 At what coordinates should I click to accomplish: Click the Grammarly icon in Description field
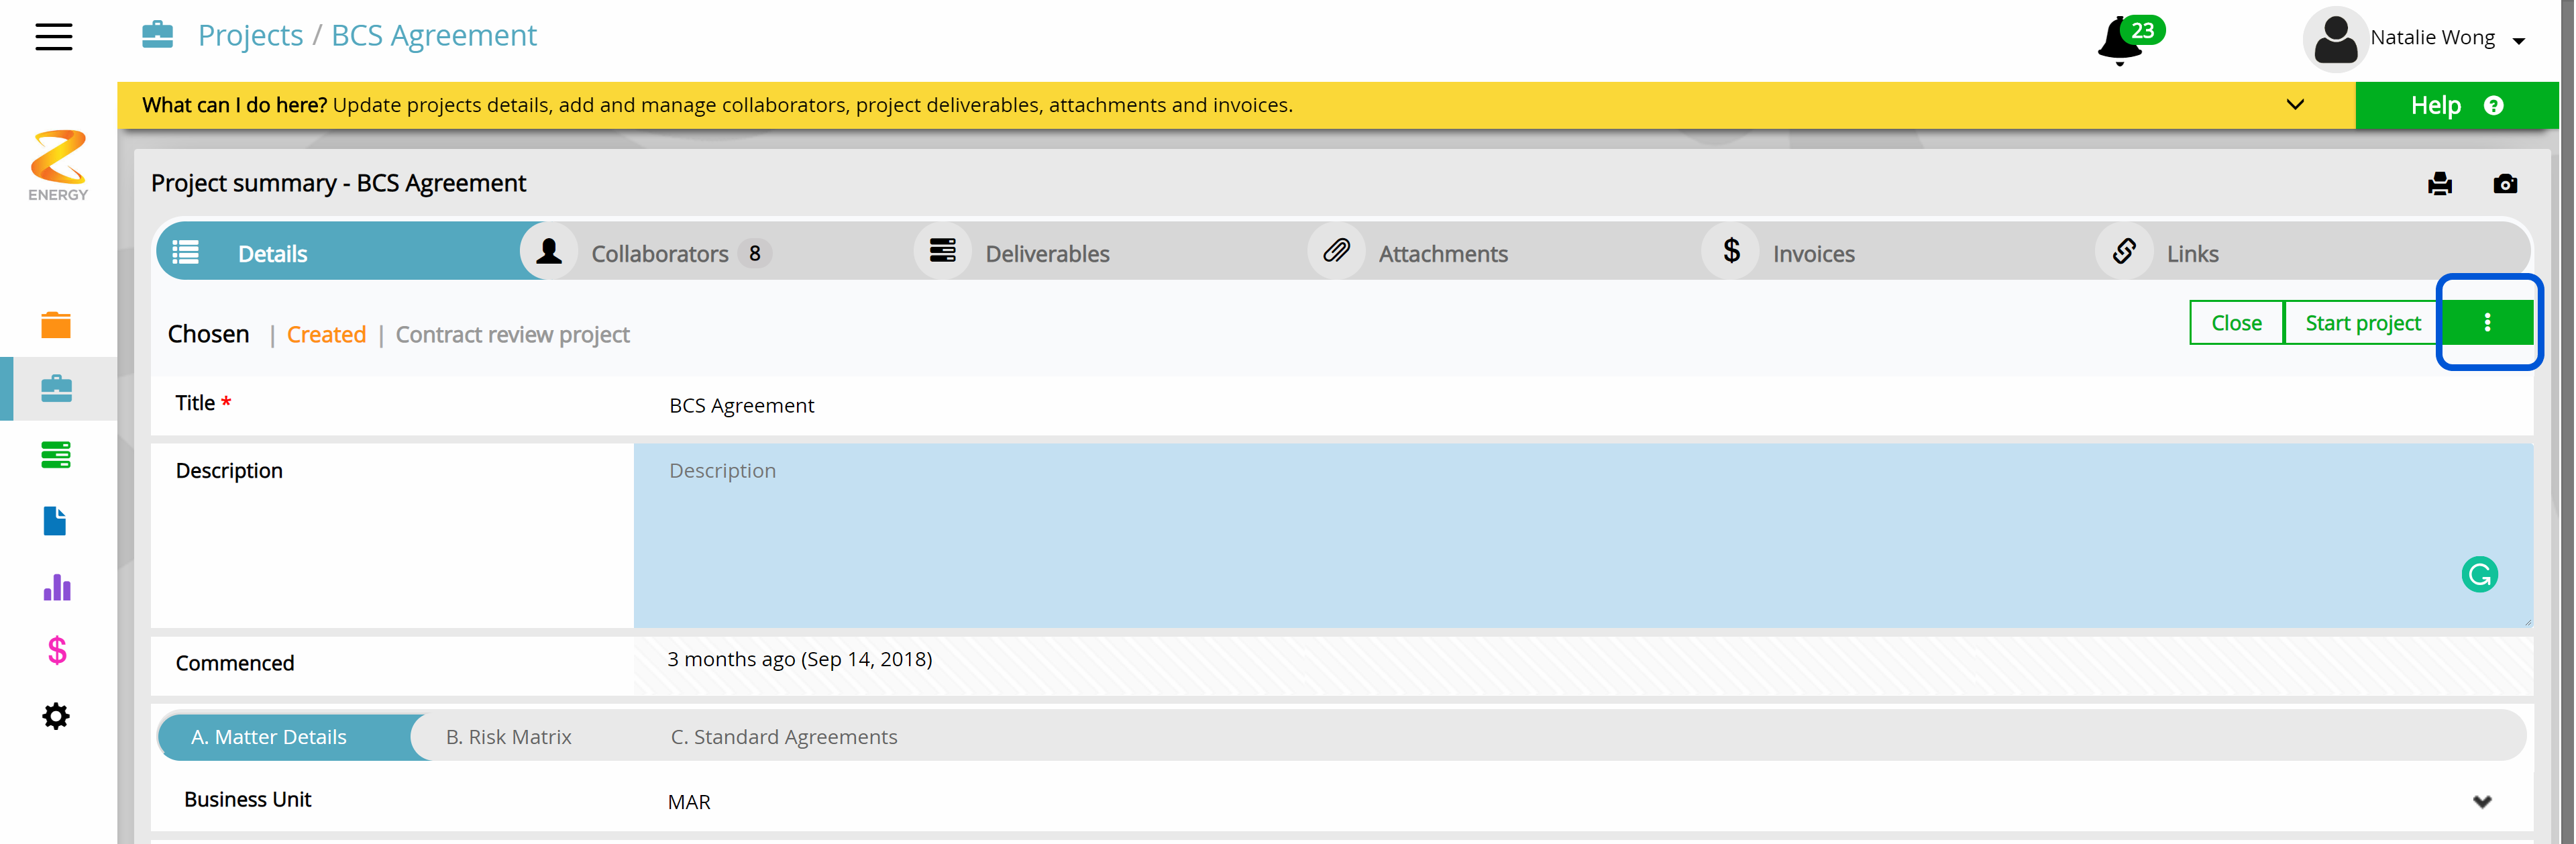click(2479, 575)
